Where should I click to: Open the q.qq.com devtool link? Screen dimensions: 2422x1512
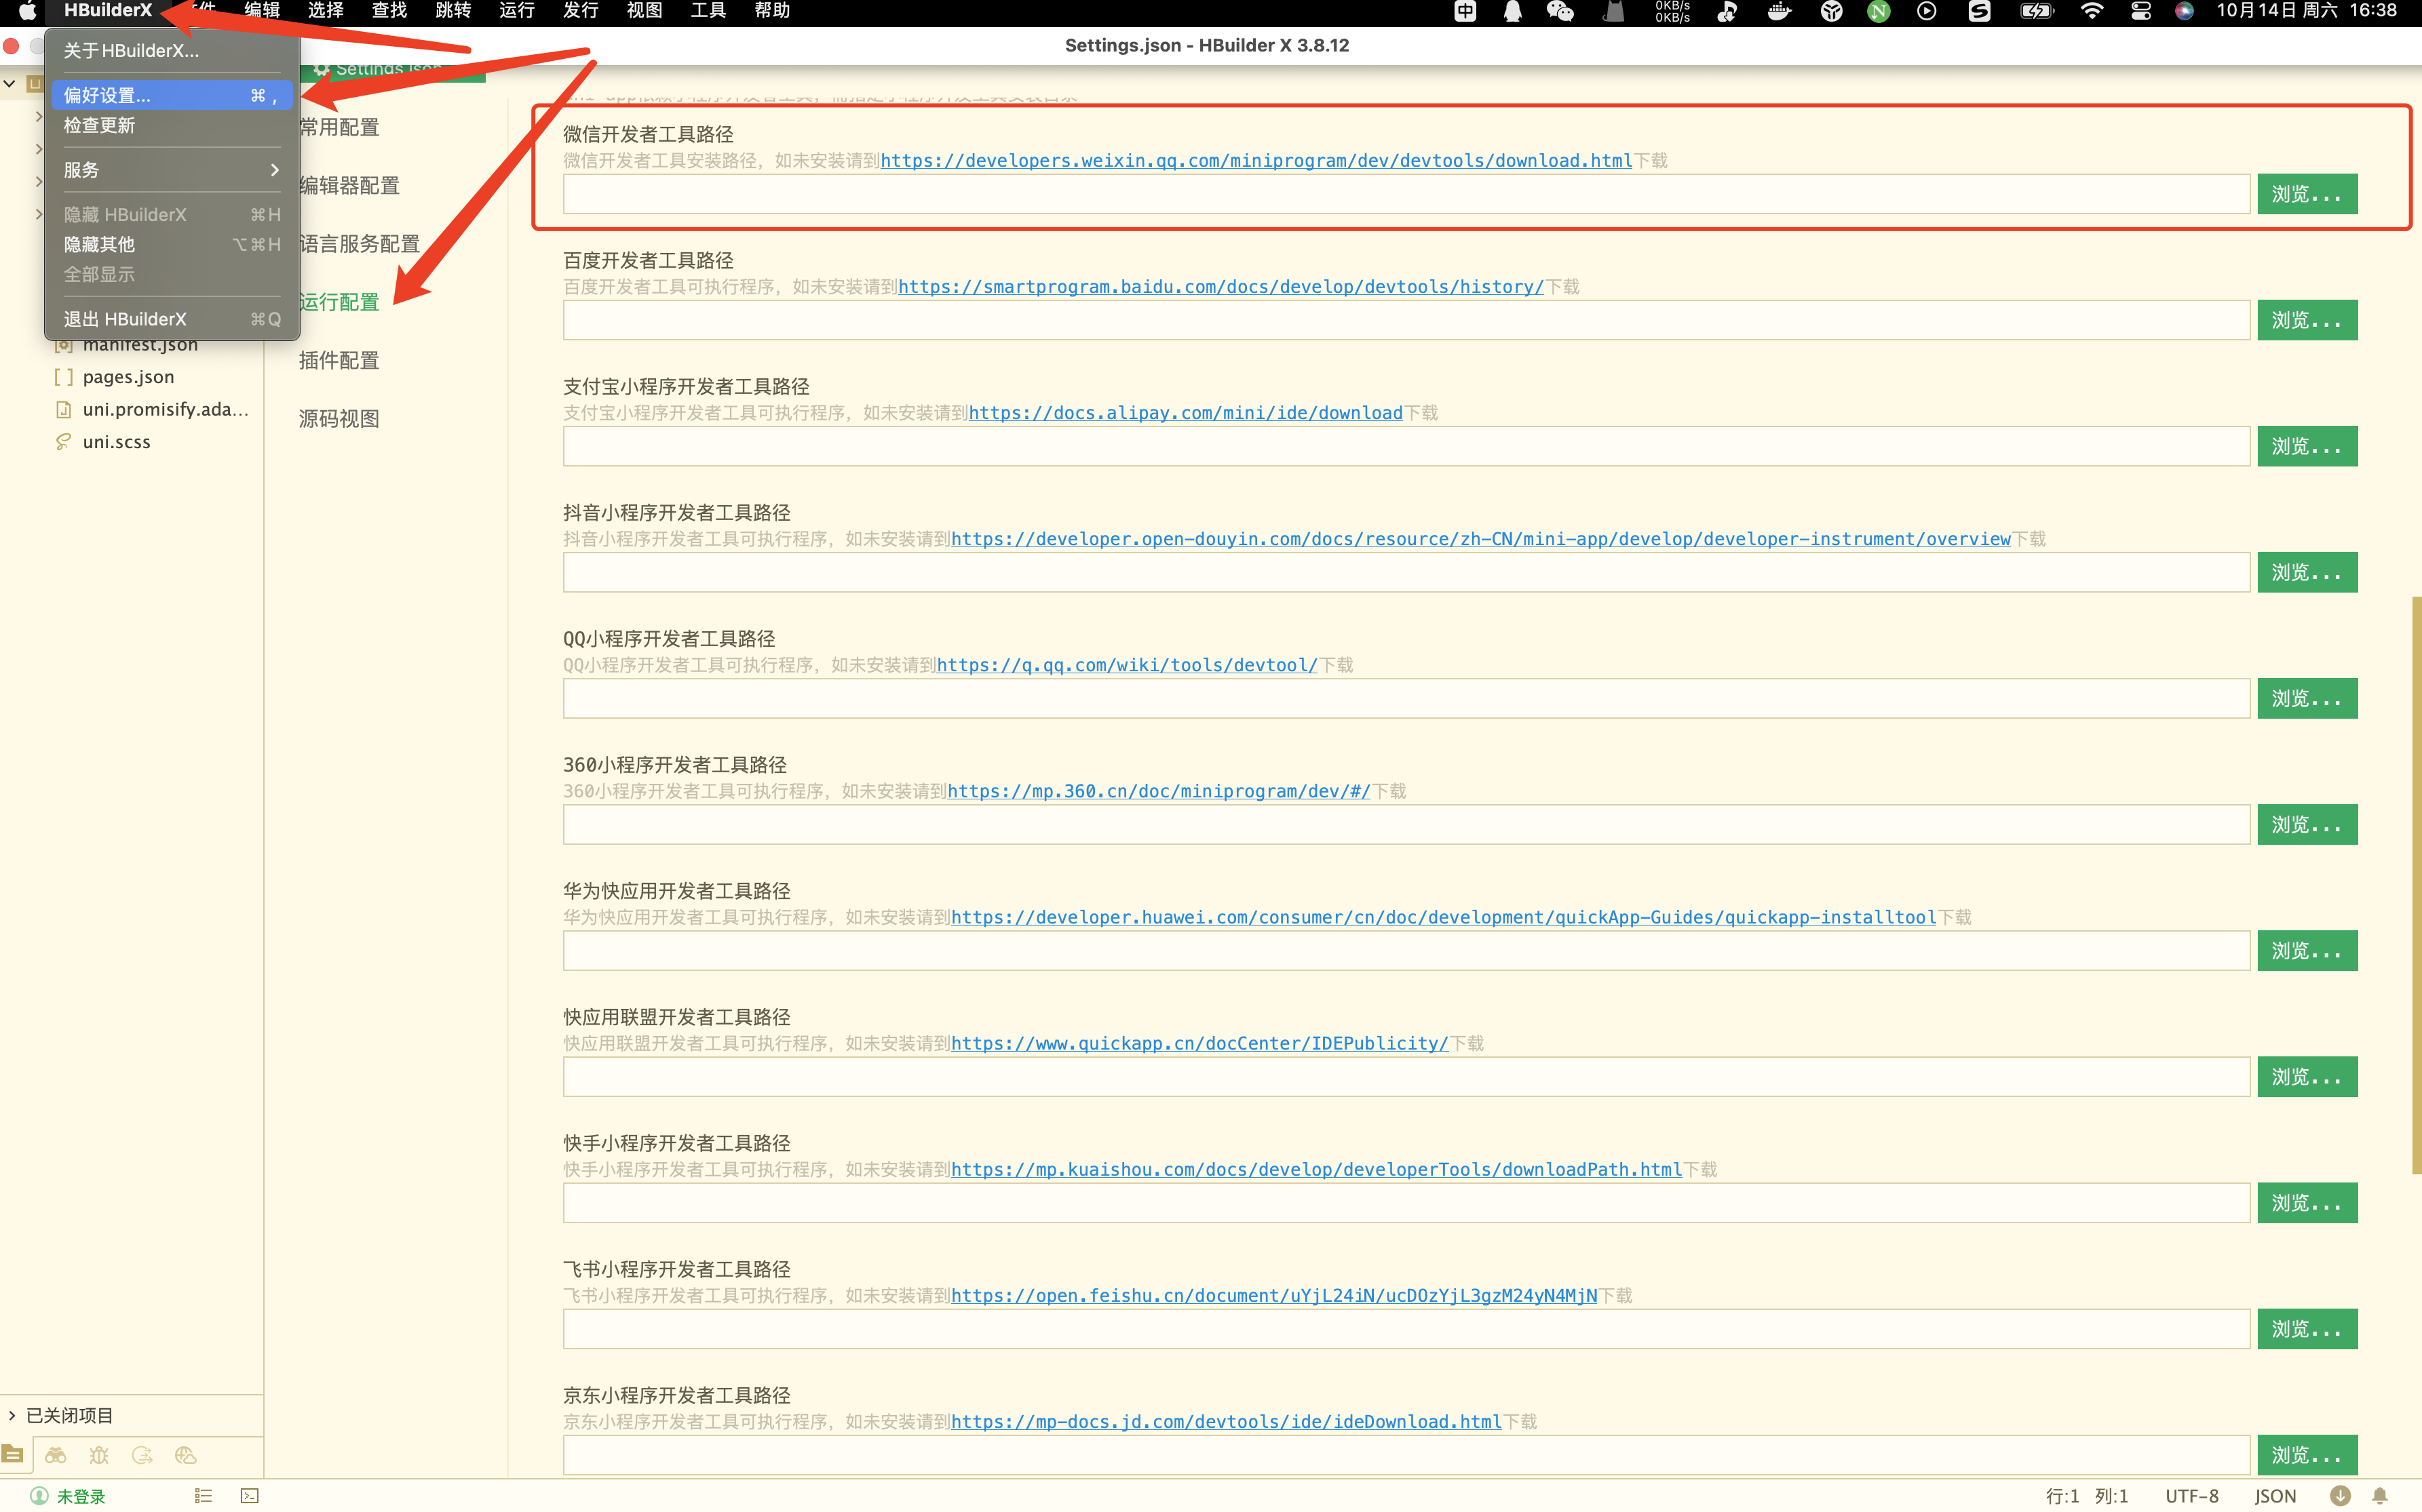click(1128, 665)
